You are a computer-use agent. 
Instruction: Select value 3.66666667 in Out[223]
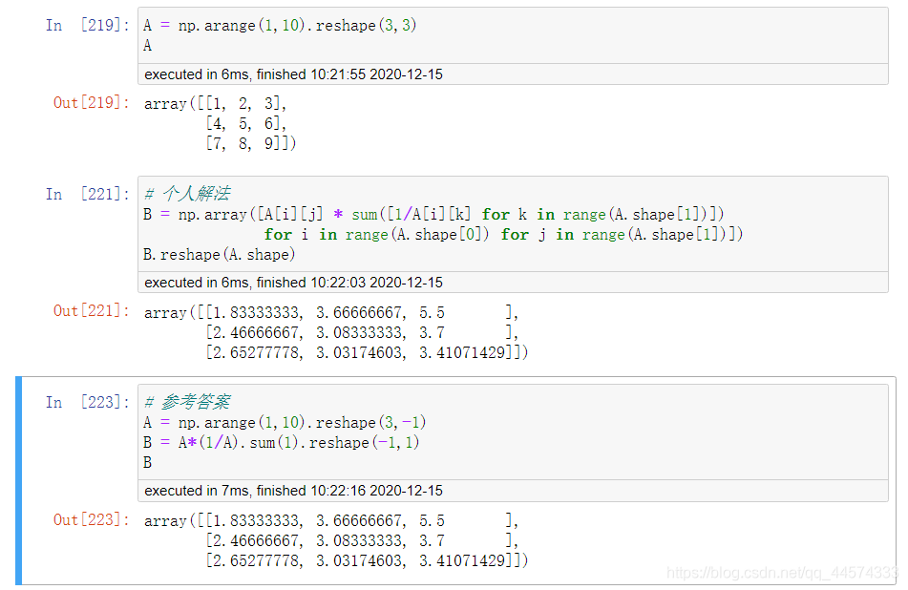359,520
